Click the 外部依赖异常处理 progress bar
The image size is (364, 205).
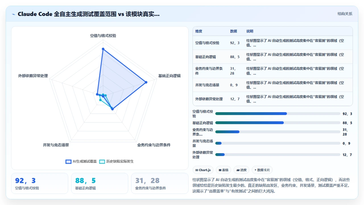pos(278,155)
